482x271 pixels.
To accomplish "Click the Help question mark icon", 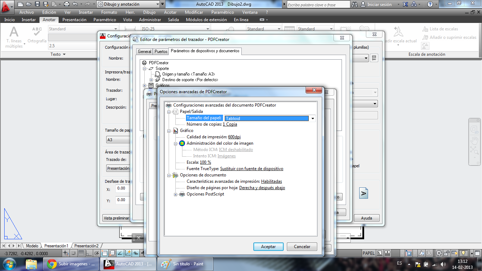I will pos(430,5).
